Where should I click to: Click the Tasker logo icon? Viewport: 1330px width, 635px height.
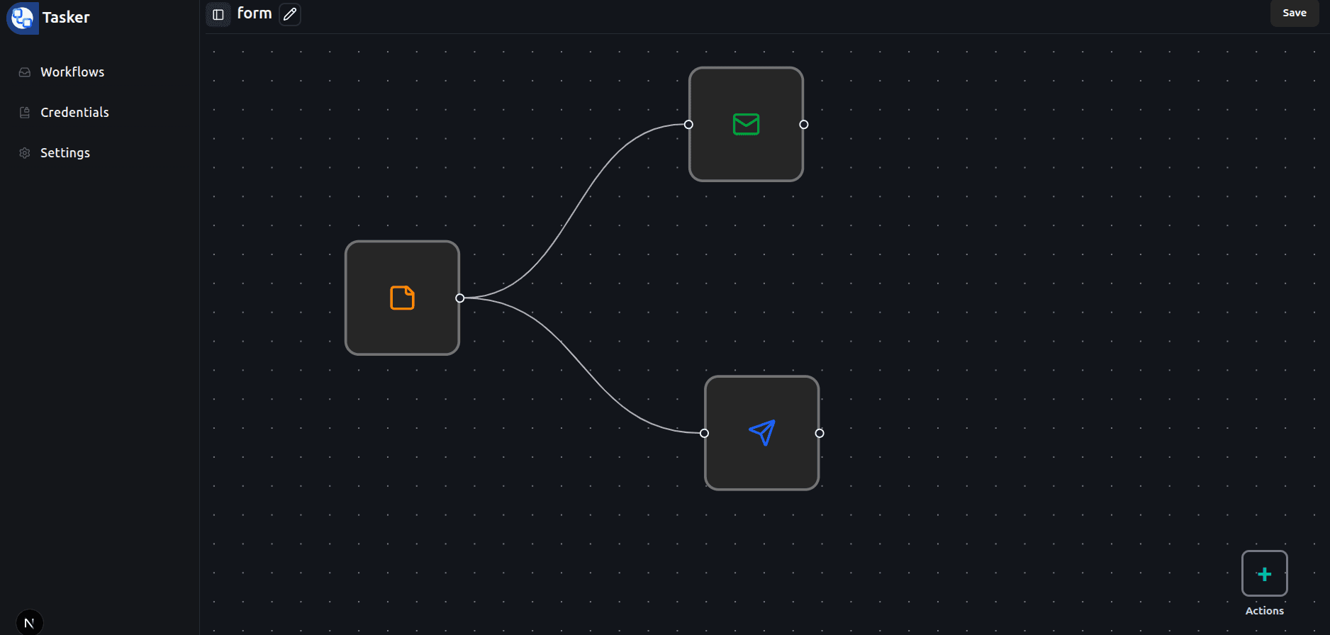click(x=22, y=18)
